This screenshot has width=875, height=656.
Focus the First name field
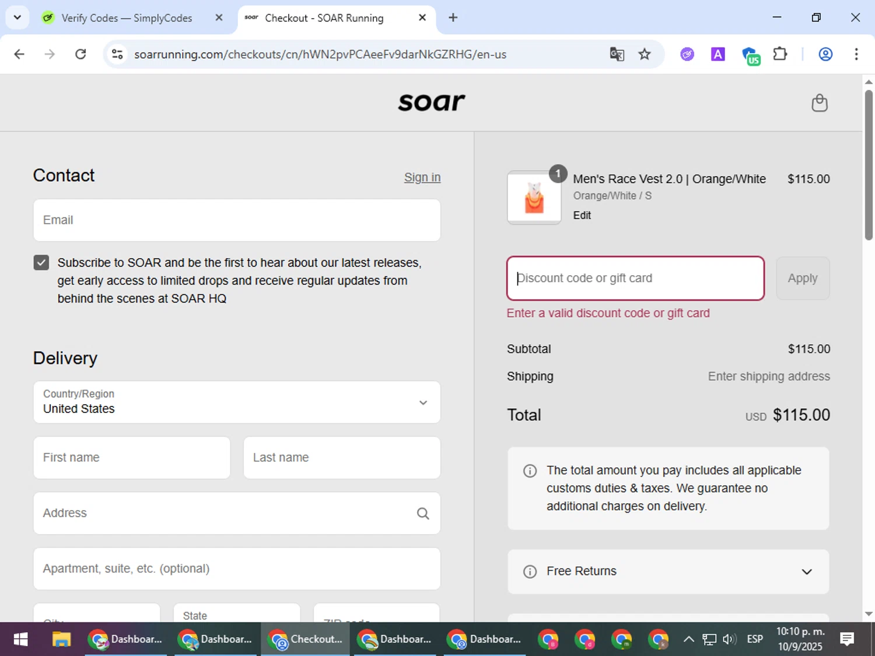click(132, 458)
